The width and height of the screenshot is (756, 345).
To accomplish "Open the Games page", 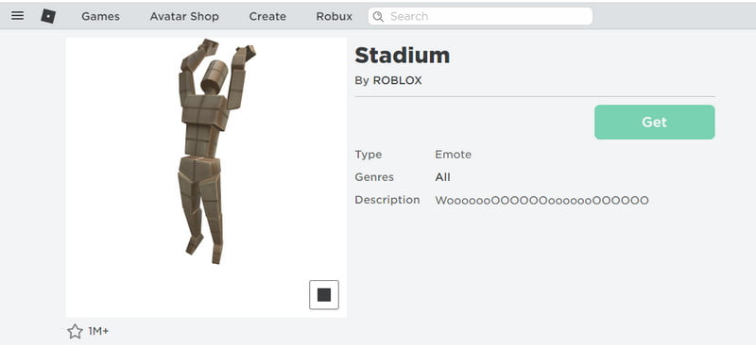I will pos(100,16).
